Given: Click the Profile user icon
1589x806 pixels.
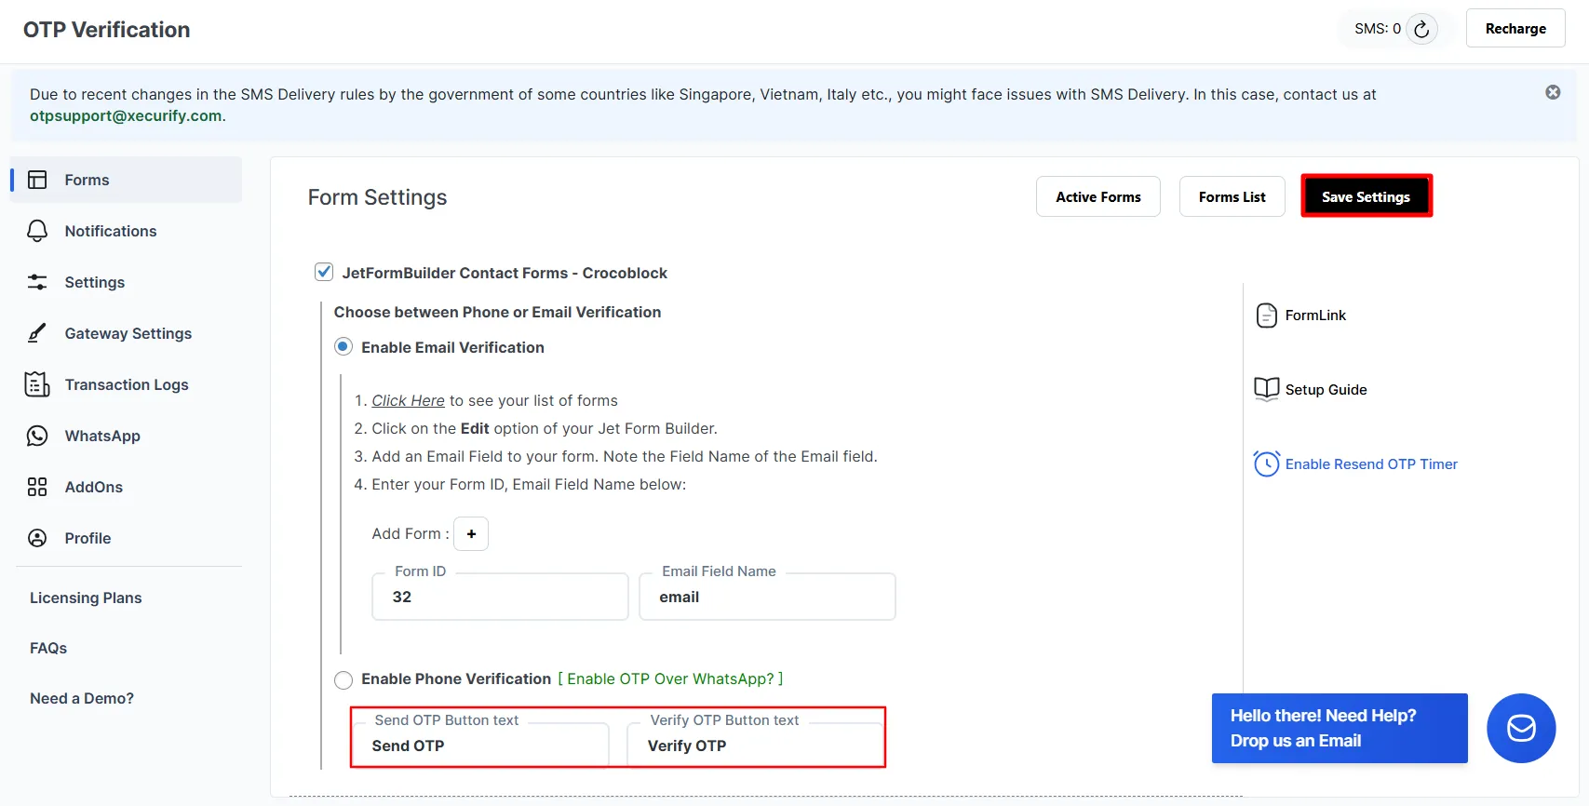Looking at the screenshot, I should pyautogui.click(x=37, y=538).
